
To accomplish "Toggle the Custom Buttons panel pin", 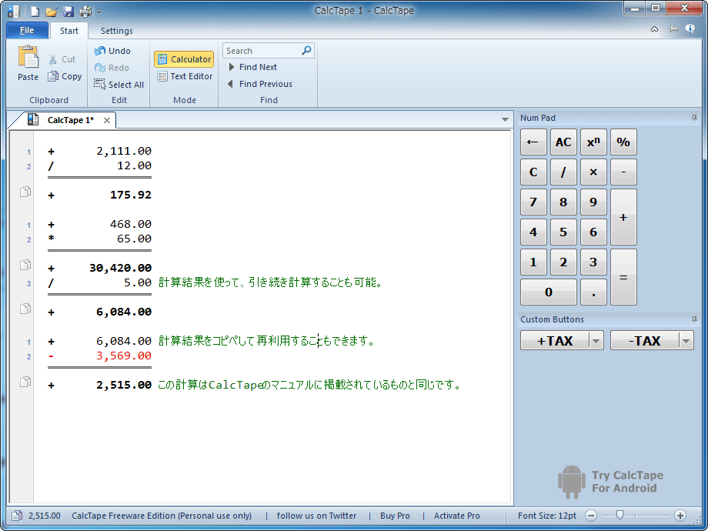I will click(x=694, y=319).
